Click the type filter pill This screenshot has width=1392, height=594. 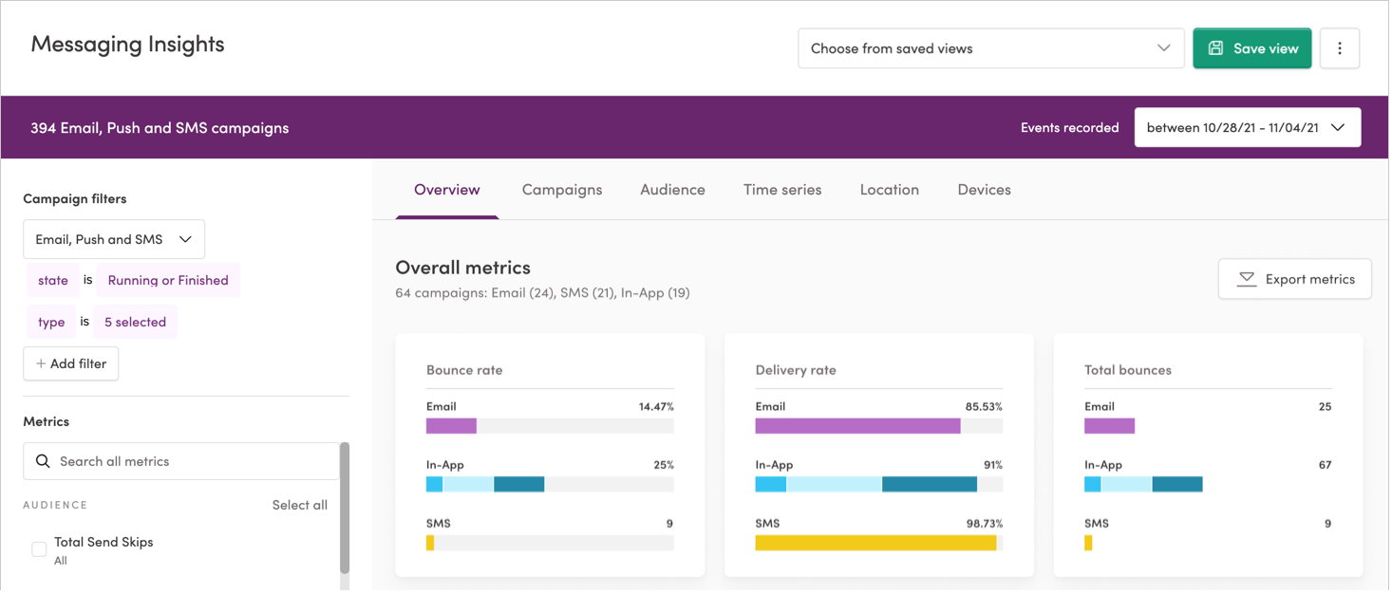click(51, 322)
